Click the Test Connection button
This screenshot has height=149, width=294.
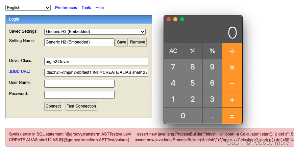pyautogui.click(x=81, y=106)
